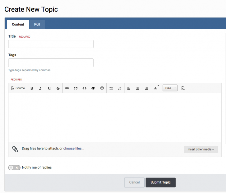This screenshot has height=193, width=226.
Task: Apply Strikethrough formatting
Action: [58, 88]
